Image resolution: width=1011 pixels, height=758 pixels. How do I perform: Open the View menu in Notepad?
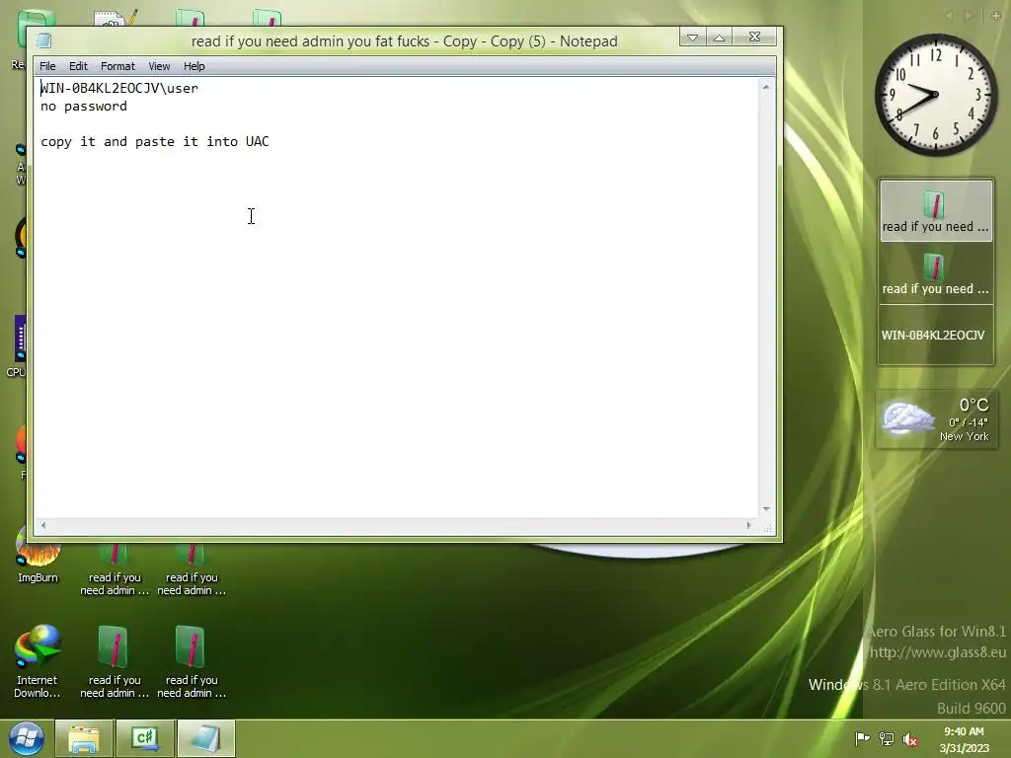[159, 66]
